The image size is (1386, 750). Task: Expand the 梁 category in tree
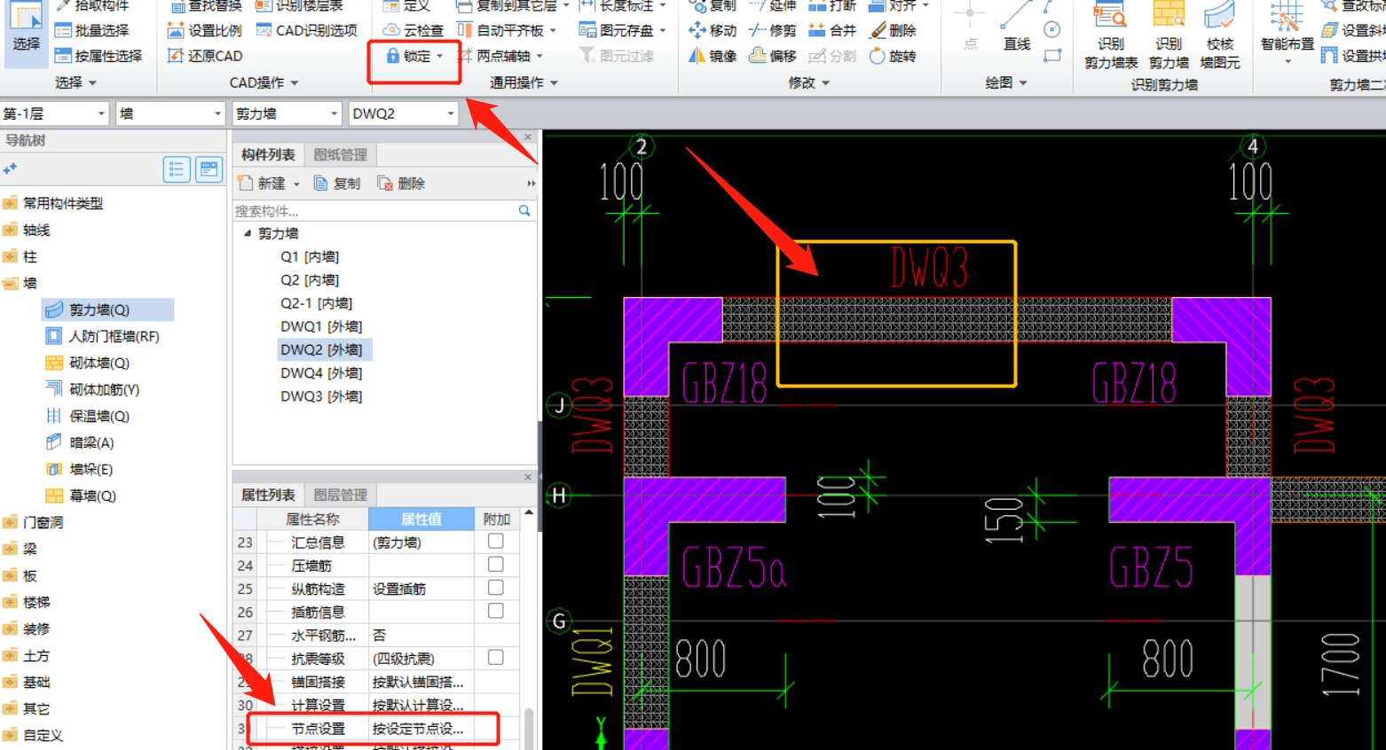tap(10, 549)
